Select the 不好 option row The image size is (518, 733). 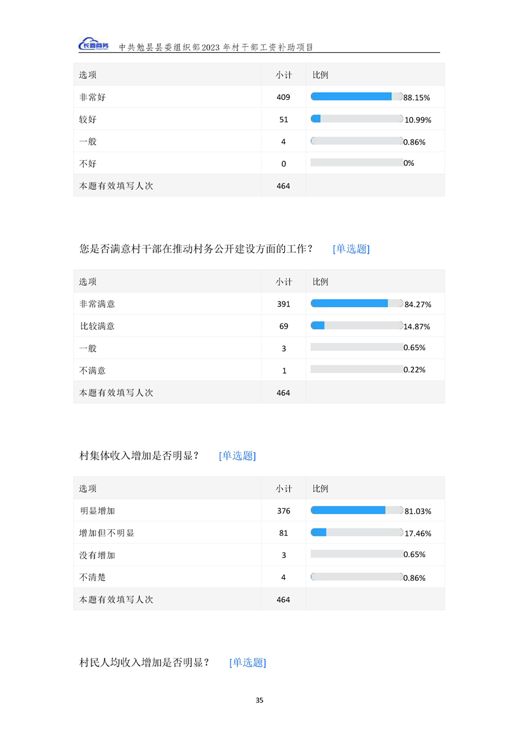[x=88, y=163]
